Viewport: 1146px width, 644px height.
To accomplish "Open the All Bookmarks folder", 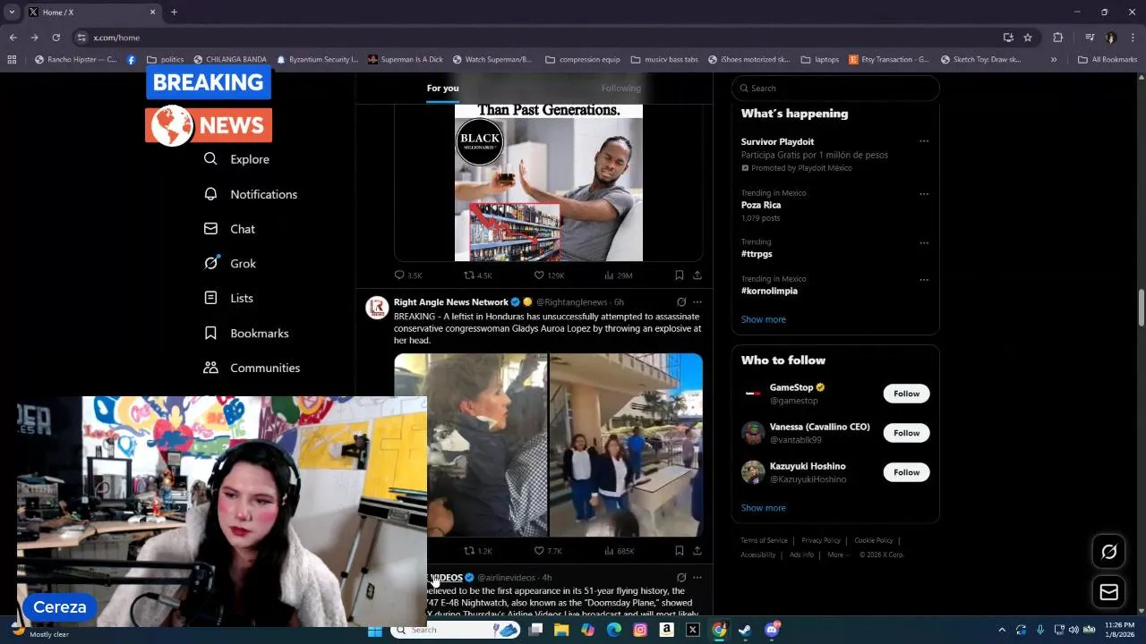I will (1108, 60).
